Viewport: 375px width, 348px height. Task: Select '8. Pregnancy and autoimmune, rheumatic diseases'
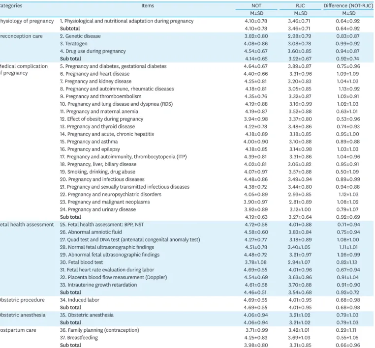pos(117,89)
